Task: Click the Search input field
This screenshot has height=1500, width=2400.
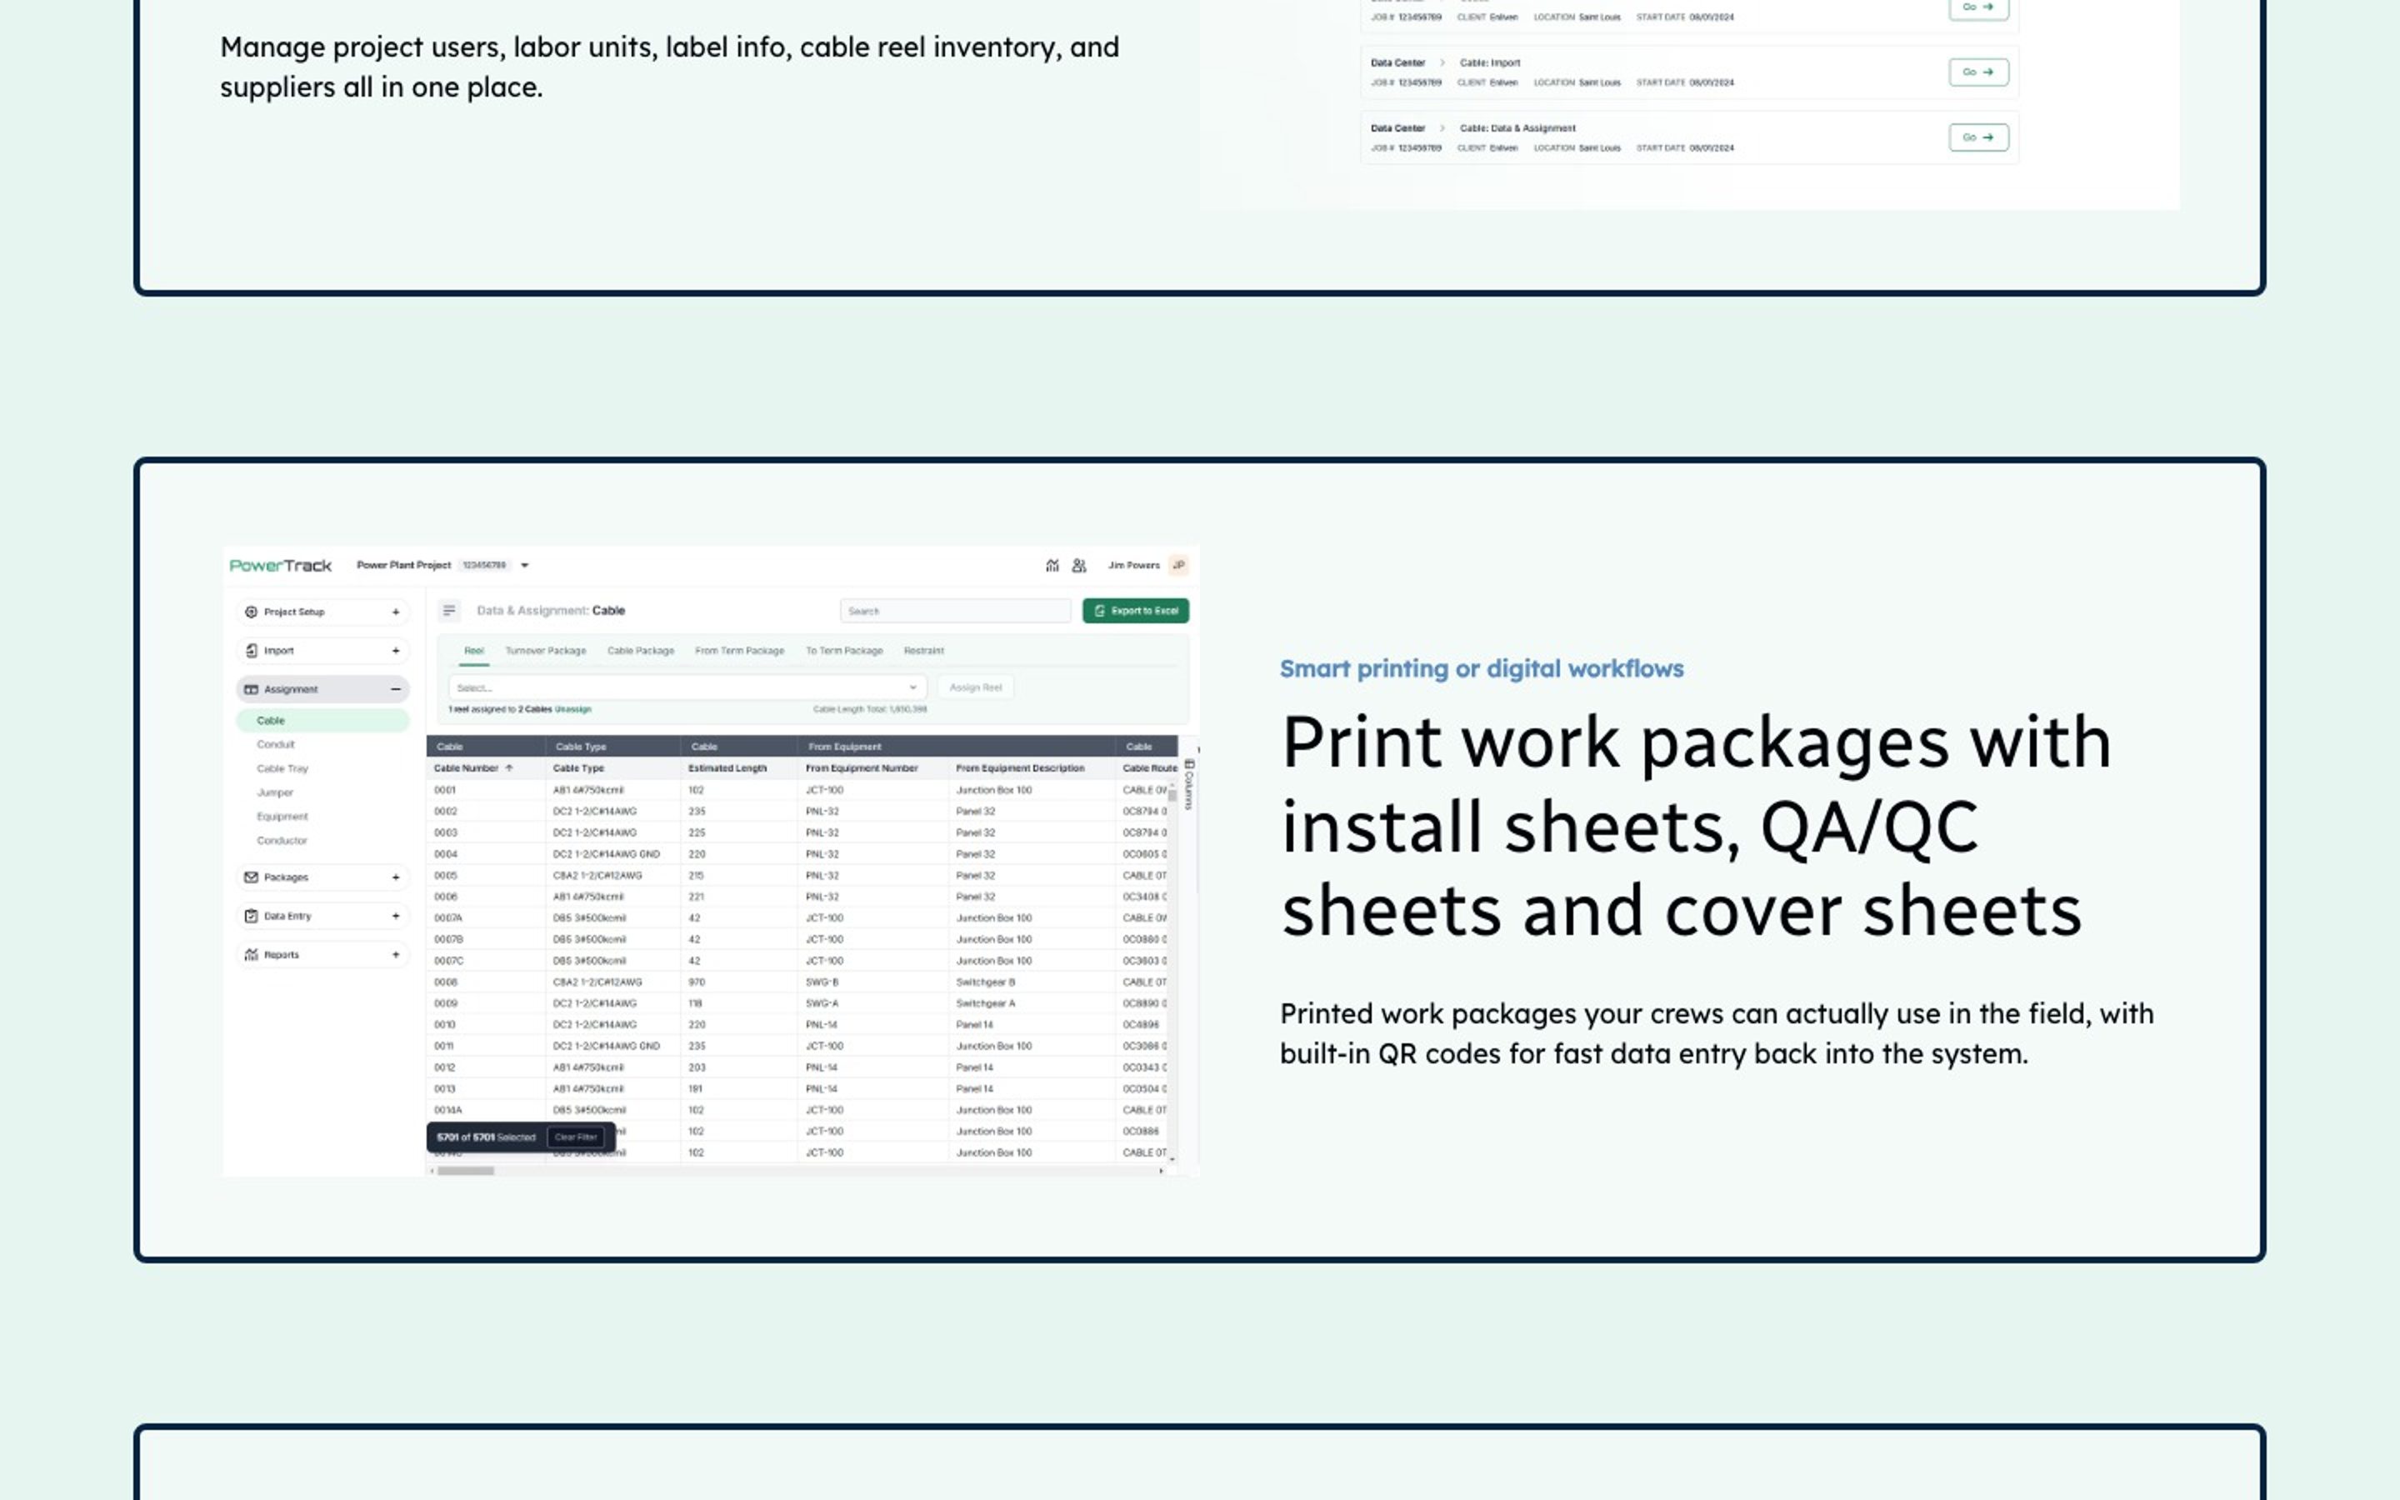Action: tap(955, 611)
